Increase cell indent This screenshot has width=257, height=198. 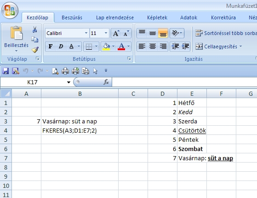185,47
